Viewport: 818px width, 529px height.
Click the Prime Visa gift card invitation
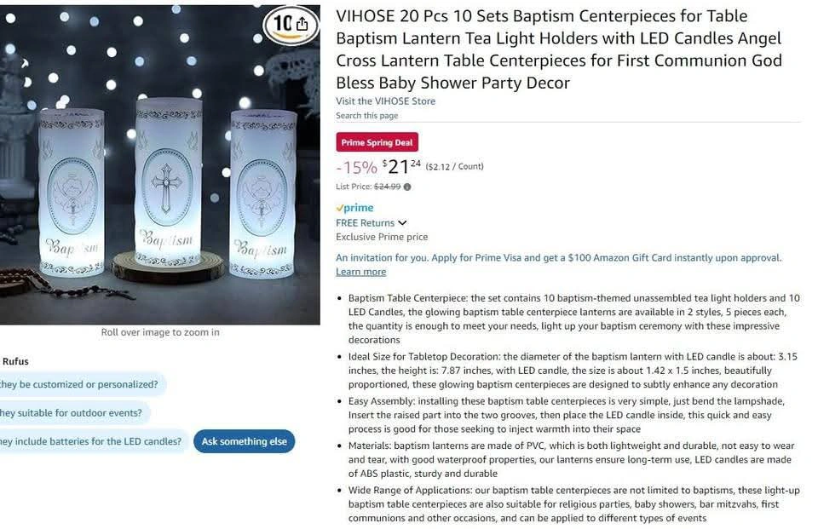pyautogui.click(x=559, y=258)
